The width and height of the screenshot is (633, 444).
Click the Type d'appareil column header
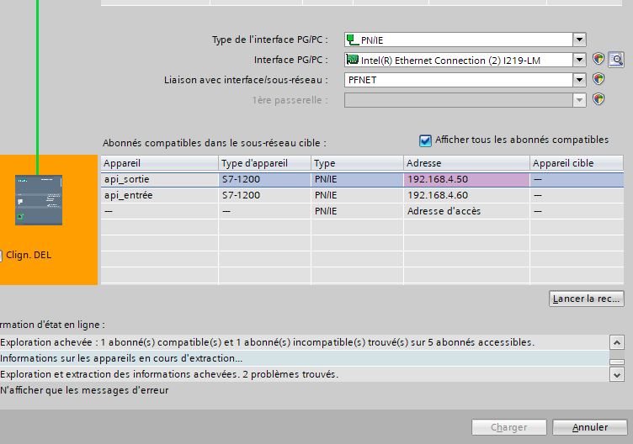coord(265,163)
